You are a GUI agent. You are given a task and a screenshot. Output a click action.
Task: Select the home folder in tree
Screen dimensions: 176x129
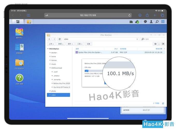click(x=54, y=56)
